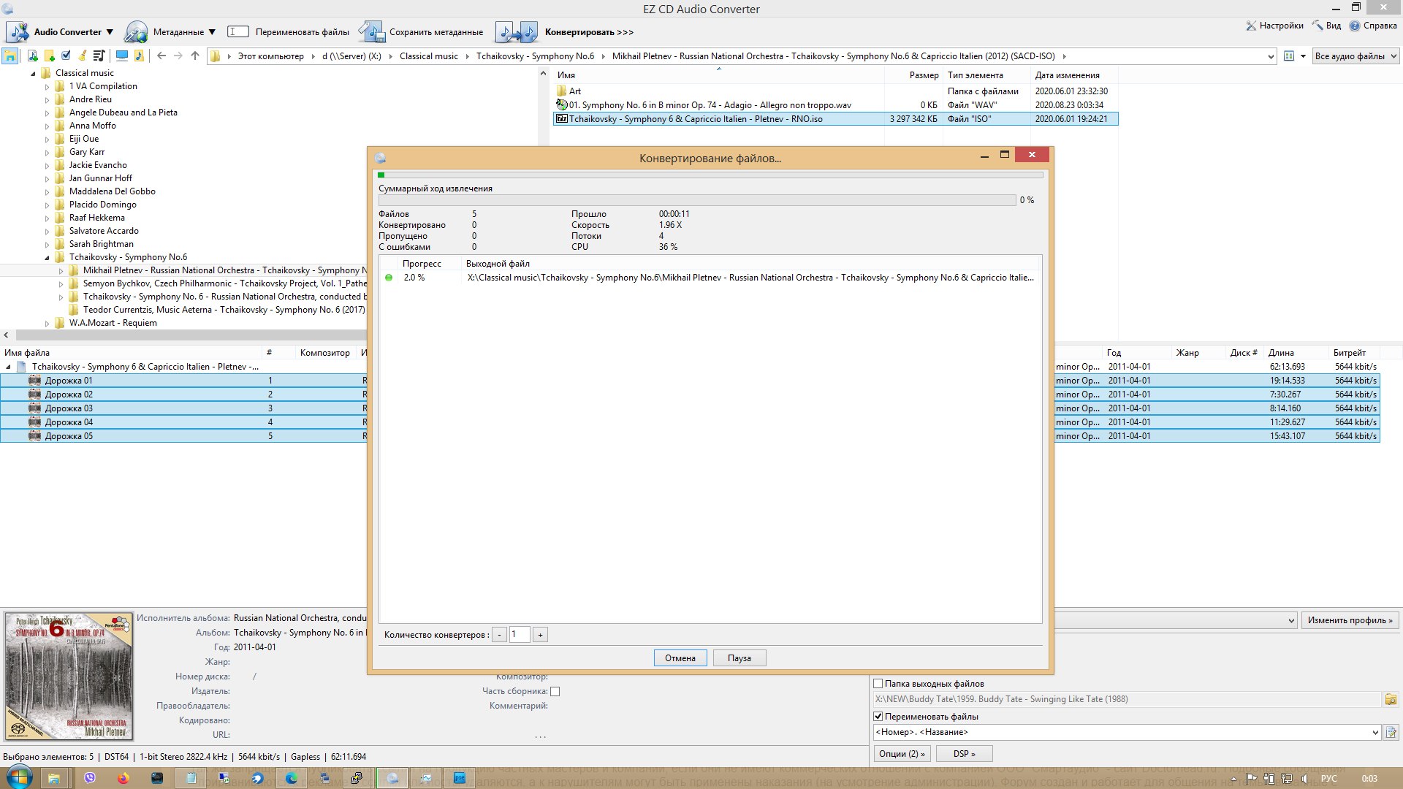Click the music folder icon

pyautogui.click(x=139, y=56)
